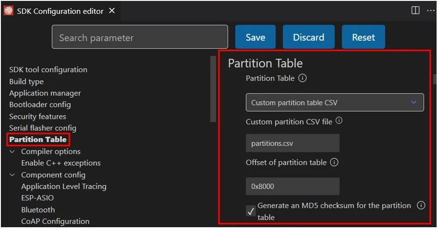Edit the 0x8000 offset field
The image size is (437, 229).
[293, 186]
